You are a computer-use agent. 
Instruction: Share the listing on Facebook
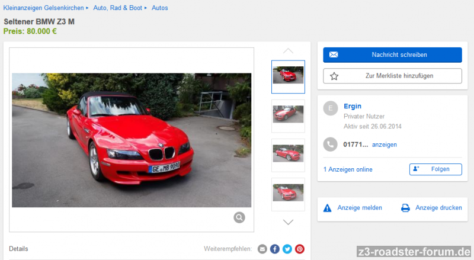(x=275, y=249)
